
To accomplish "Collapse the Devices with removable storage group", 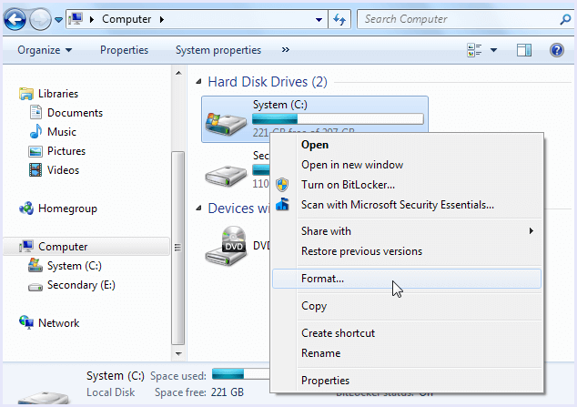I will pyautogui.click(x=198, y=208).
